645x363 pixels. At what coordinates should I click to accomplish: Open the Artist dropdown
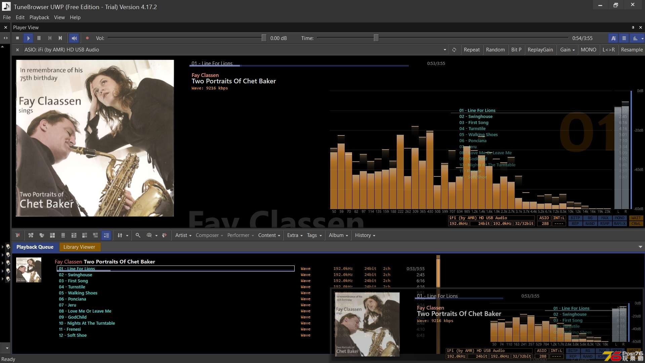click(183, 235)
